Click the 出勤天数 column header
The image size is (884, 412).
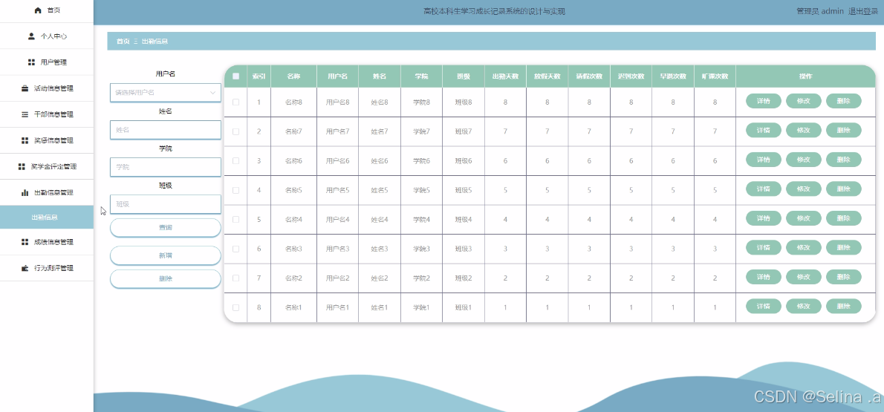(505, 76)
